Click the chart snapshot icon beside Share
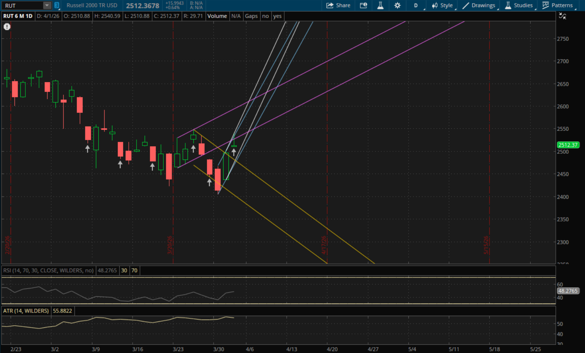 363,5
